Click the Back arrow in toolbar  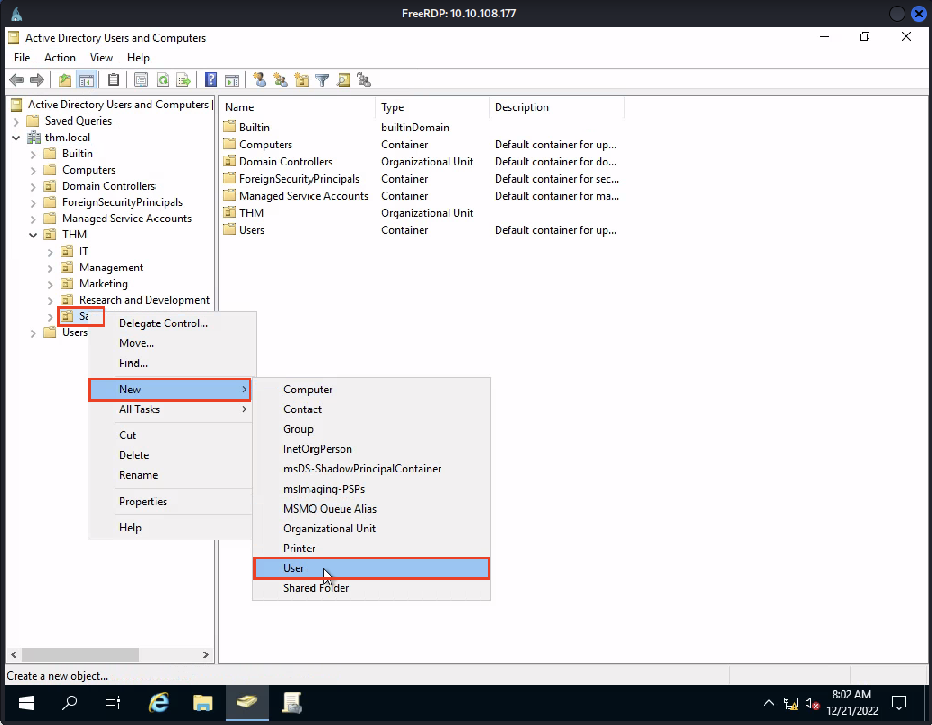point(16,80)
